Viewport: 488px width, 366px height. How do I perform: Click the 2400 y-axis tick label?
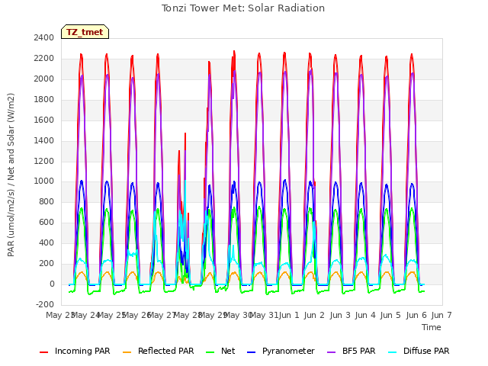coord(44,38)
